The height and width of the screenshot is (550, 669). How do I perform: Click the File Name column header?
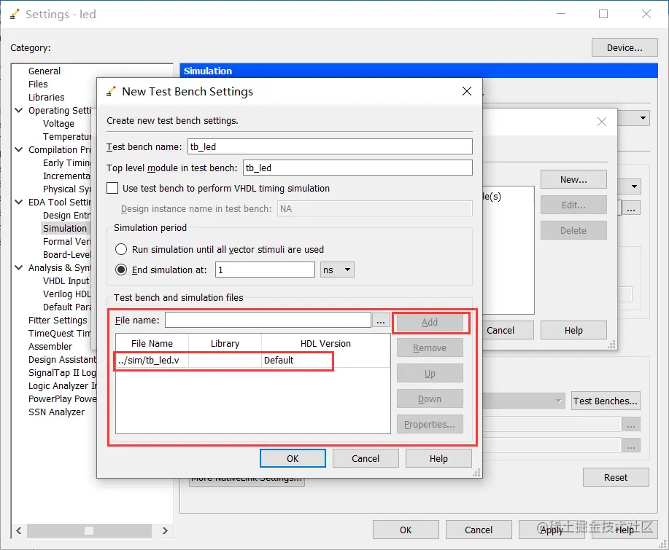(x=152, y=343)
